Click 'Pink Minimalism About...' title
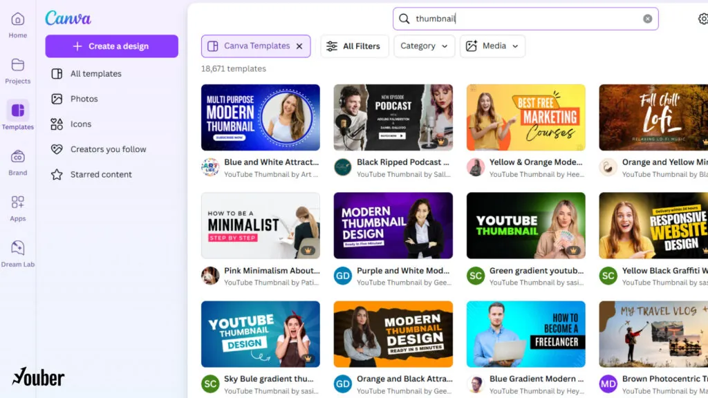The width and height of the screenshot is (708, 398). coord(272,270)
